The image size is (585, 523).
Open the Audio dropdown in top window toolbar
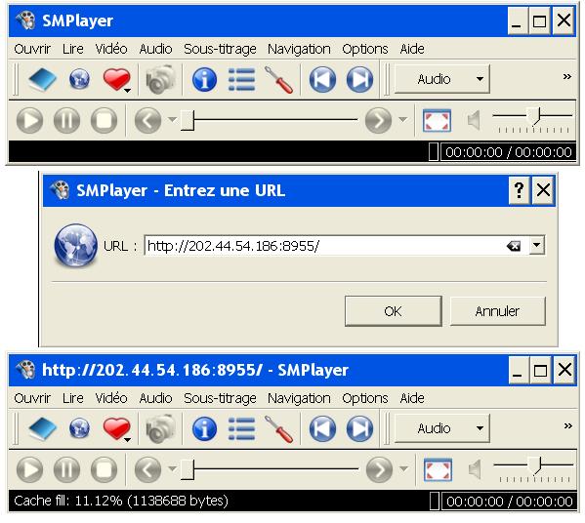pyautogui.click(x=442, y=79)
